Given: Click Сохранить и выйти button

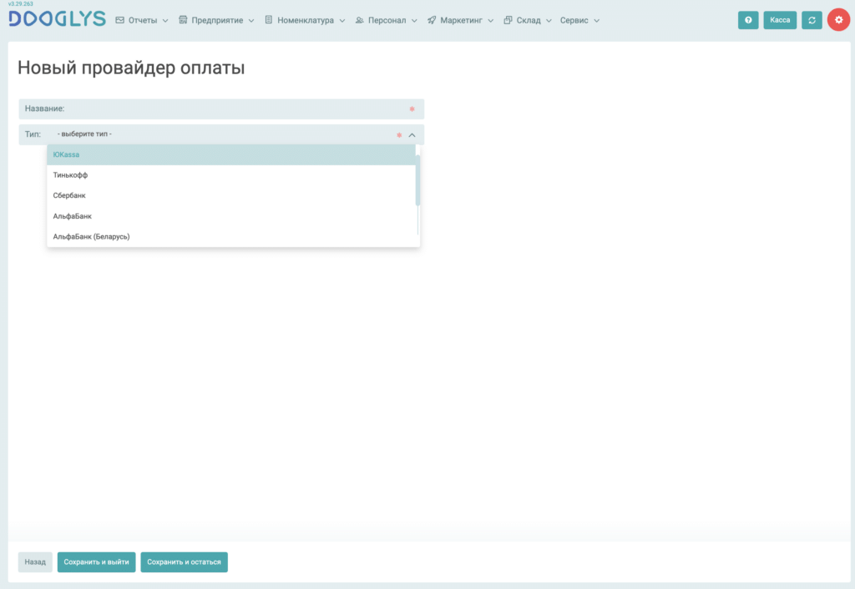Looking at the screenshot, I should [97, 561].
